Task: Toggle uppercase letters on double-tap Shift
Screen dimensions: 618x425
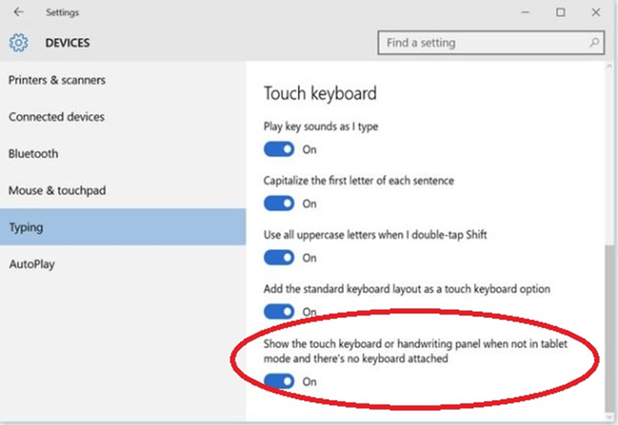Action: pos(279,258)
